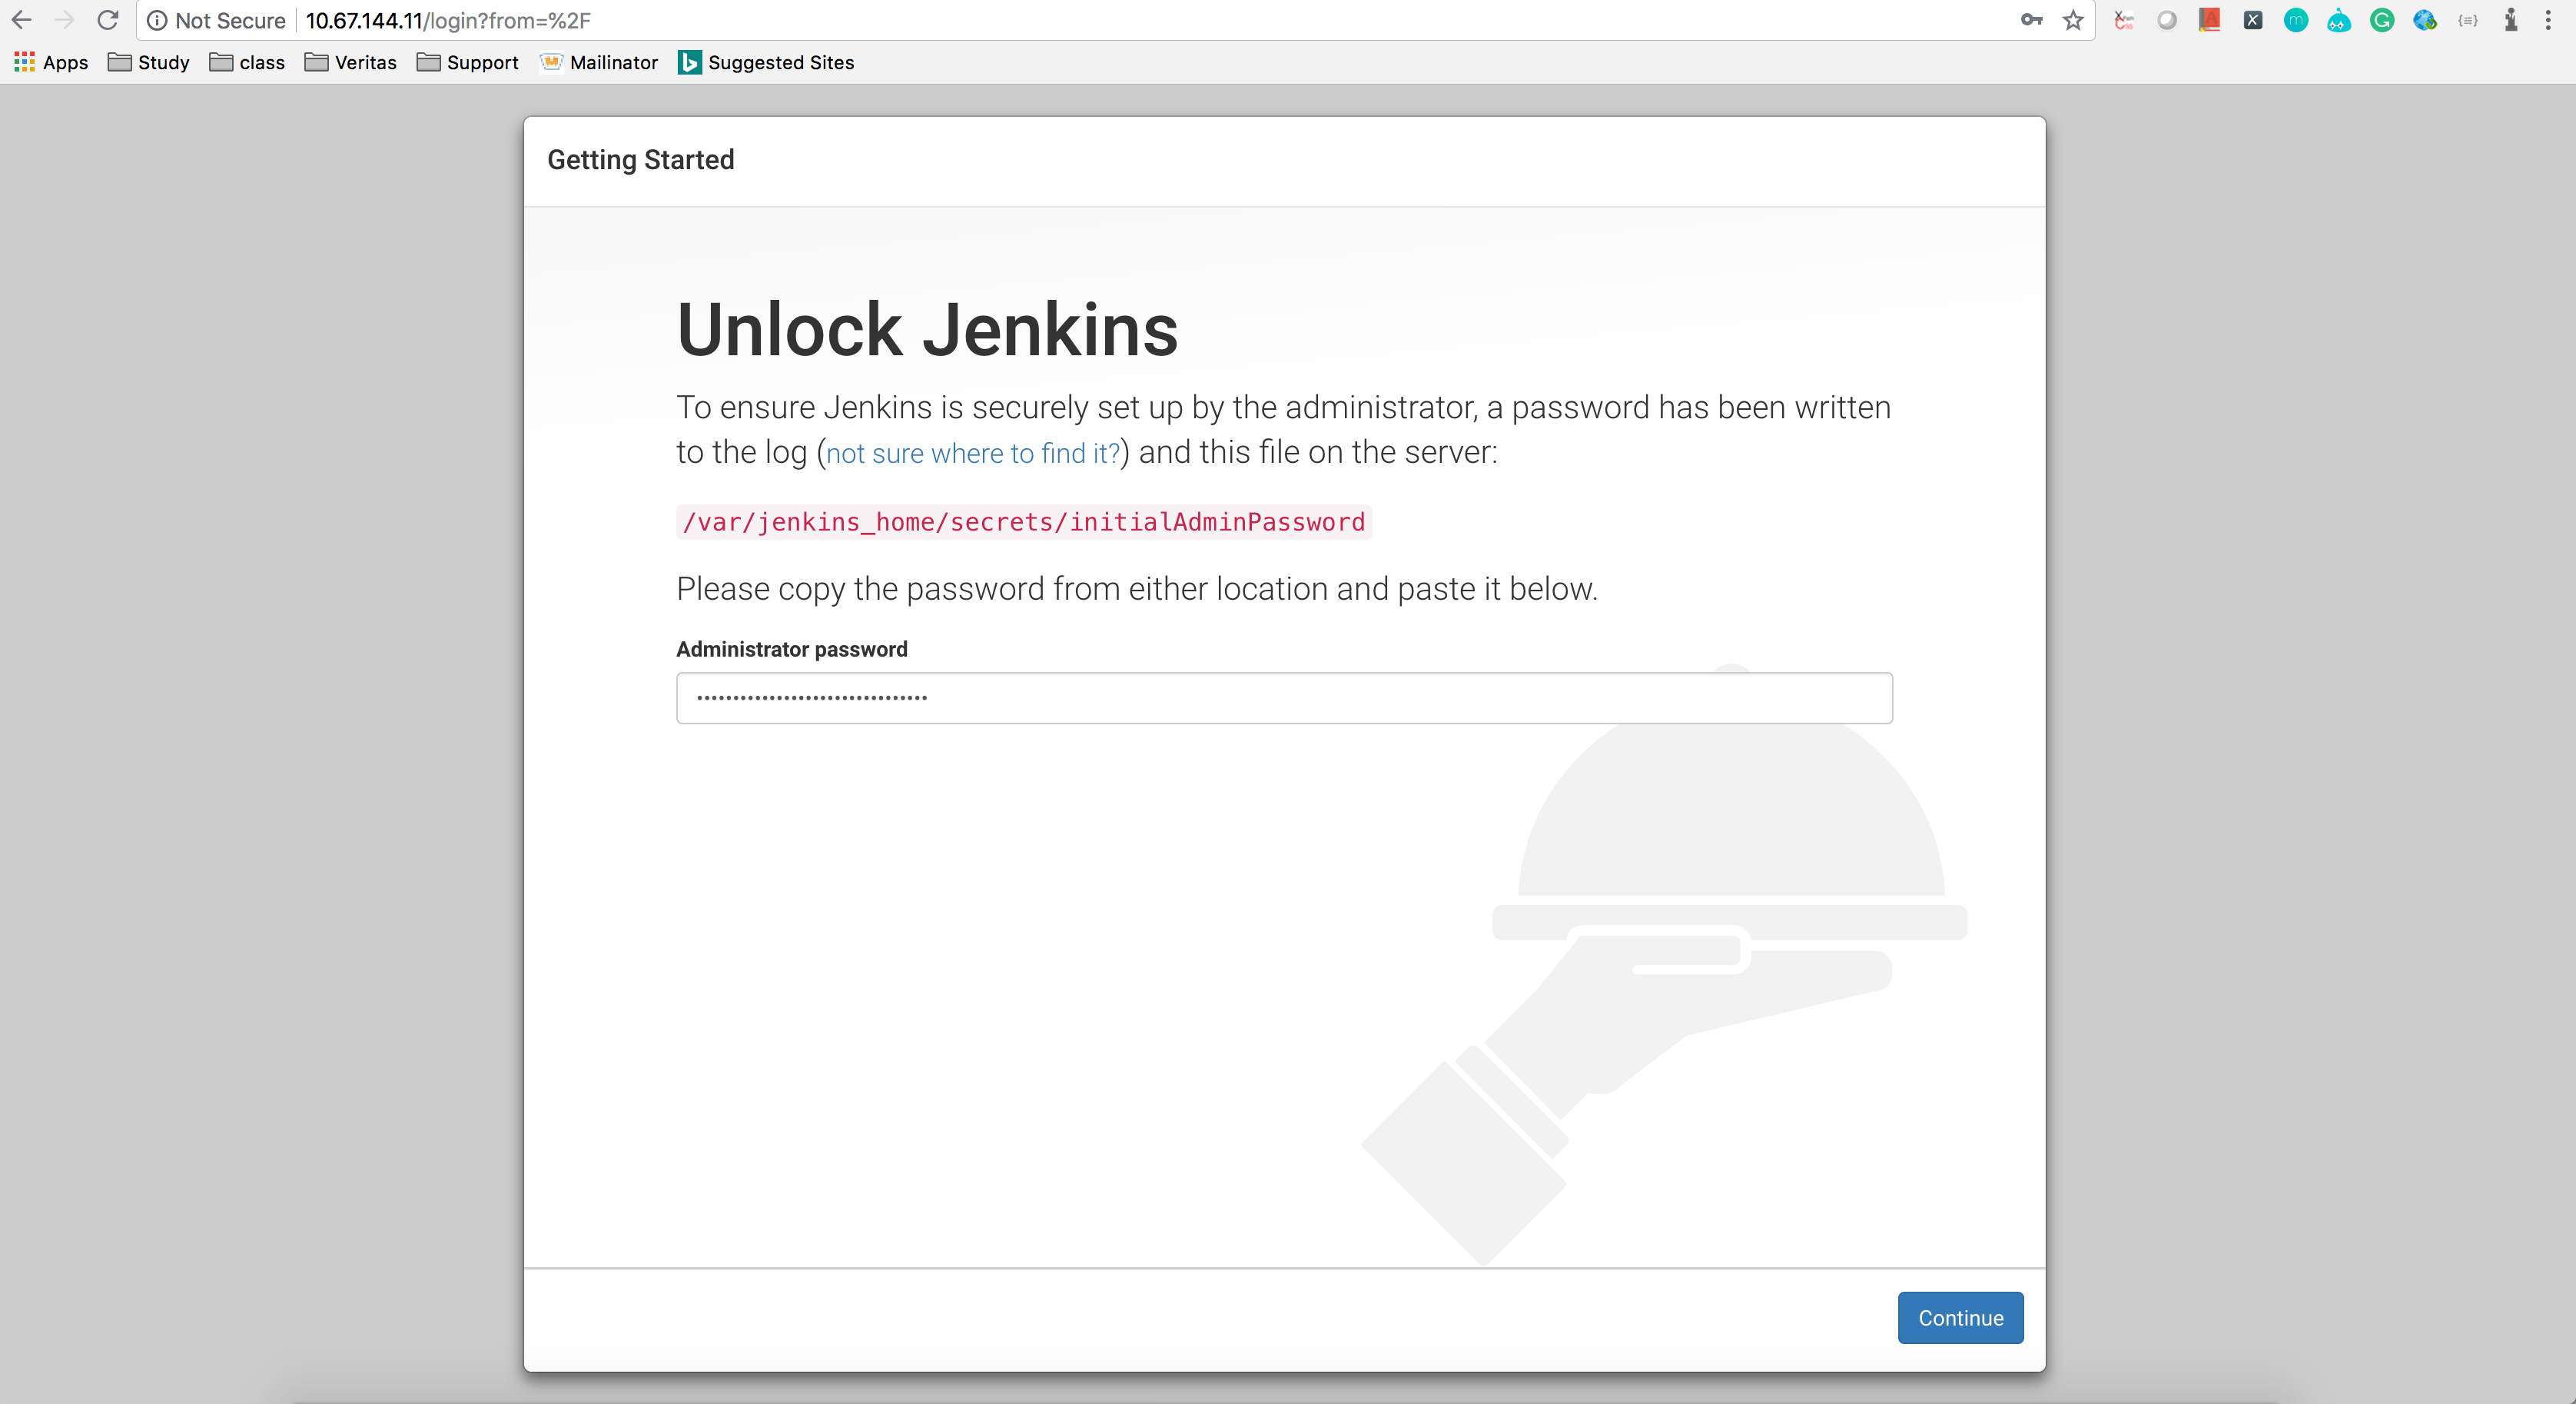Click the Continue button
The image size is (2576, 1404).
tap(1960, 1318)
